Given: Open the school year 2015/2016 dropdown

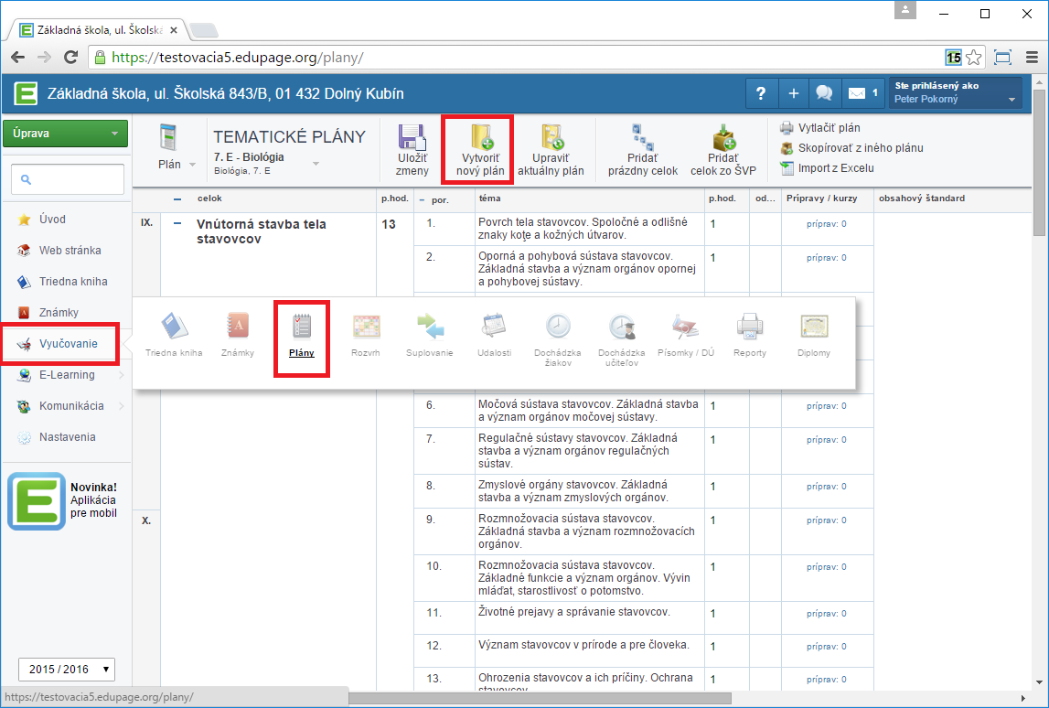Looking at the screenshot, I should [67, 670].
